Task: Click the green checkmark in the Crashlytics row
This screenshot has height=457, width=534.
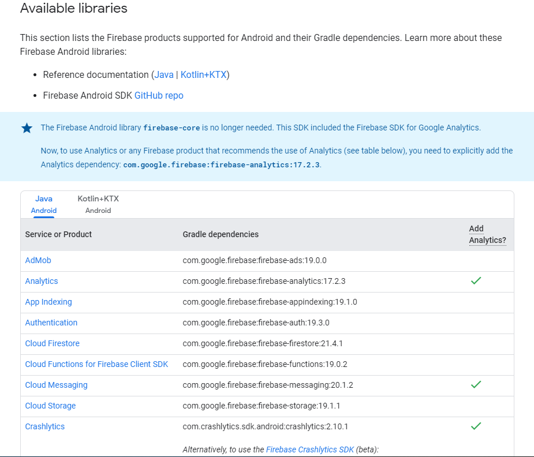Action: click(x=476, y=426)
